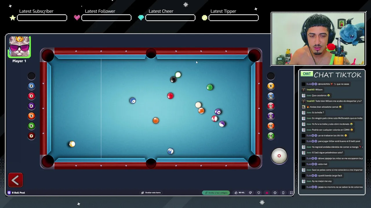The width and height of the screenshot is (371, 208).
Task: Click the top middle pocket of table
Action: 151,54
